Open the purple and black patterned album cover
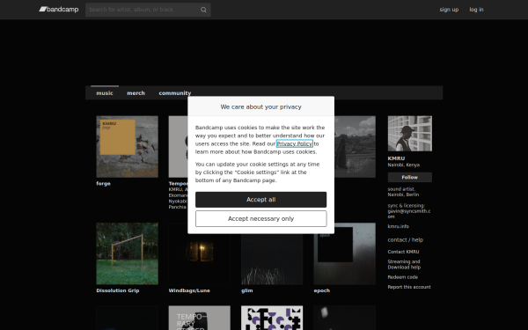The height and width of the screenshot is (330, 528). (272, 318)
